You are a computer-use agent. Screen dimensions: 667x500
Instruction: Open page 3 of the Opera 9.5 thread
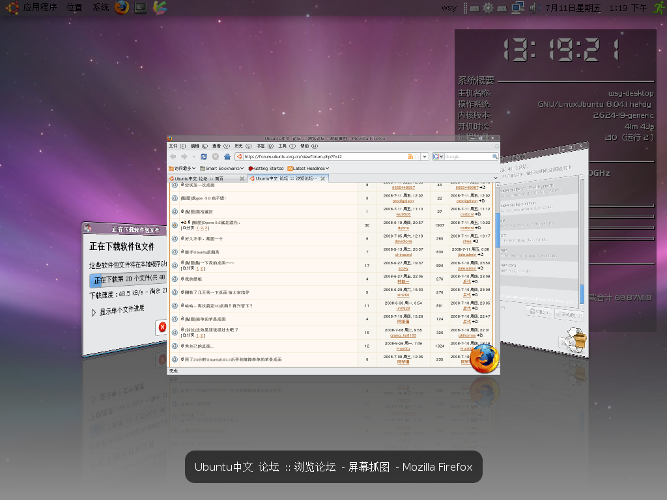206,229
